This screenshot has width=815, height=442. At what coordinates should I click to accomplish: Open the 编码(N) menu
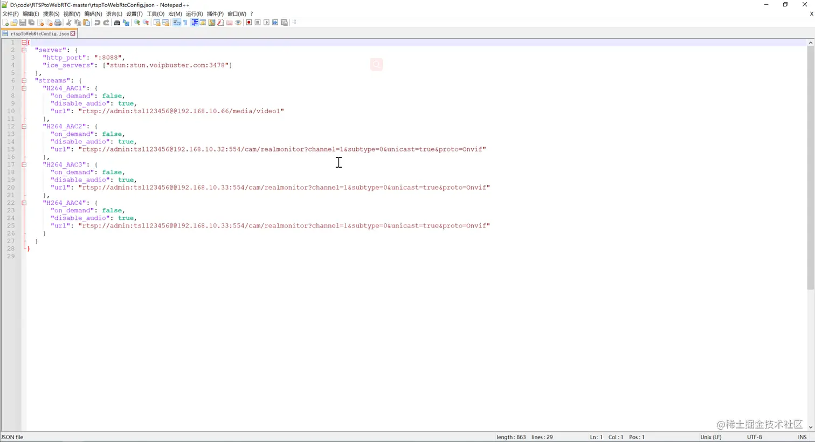(93, 14)
